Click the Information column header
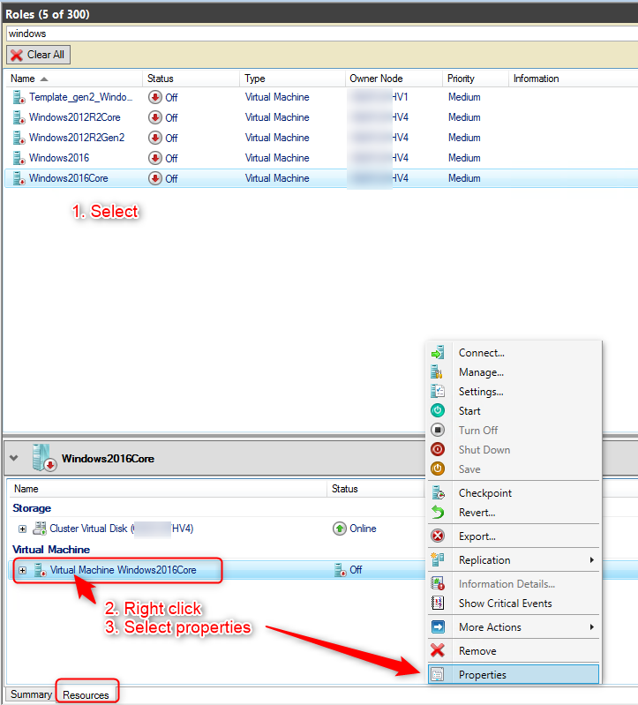 click(574, 79)
